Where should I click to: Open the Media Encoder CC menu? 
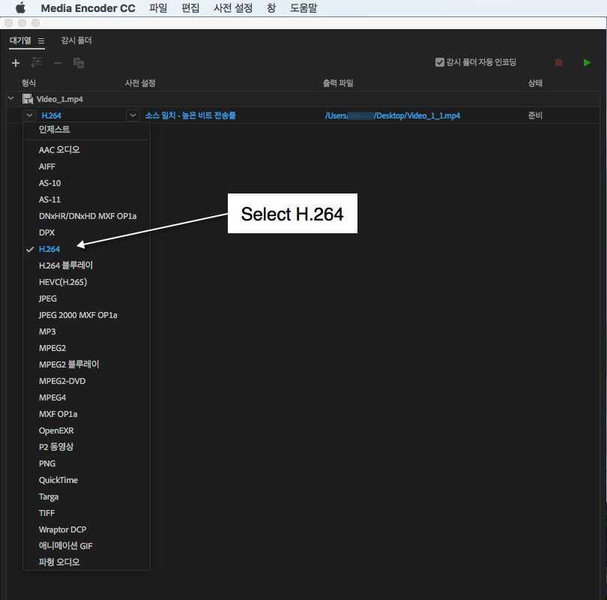tap(88, 8)
